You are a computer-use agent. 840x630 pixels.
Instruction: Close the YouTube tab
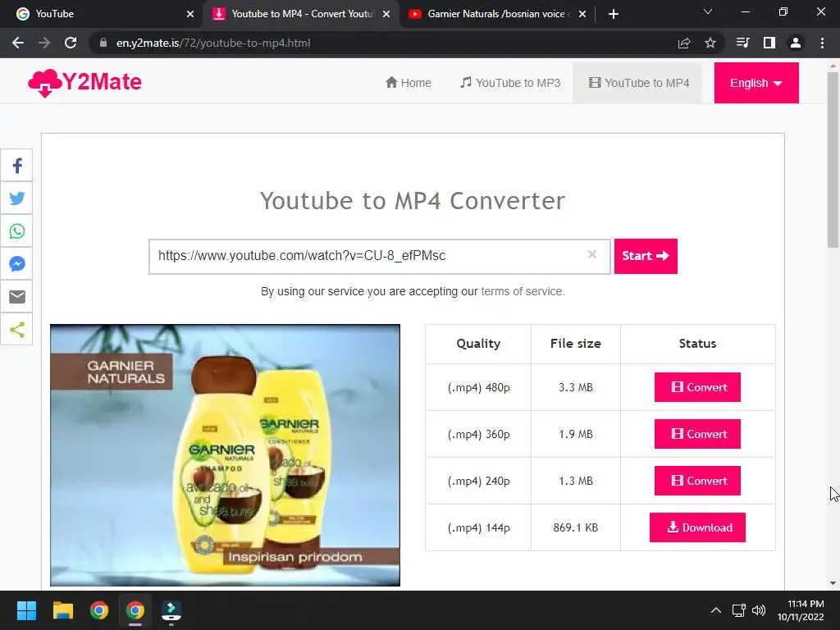[190, 14]
